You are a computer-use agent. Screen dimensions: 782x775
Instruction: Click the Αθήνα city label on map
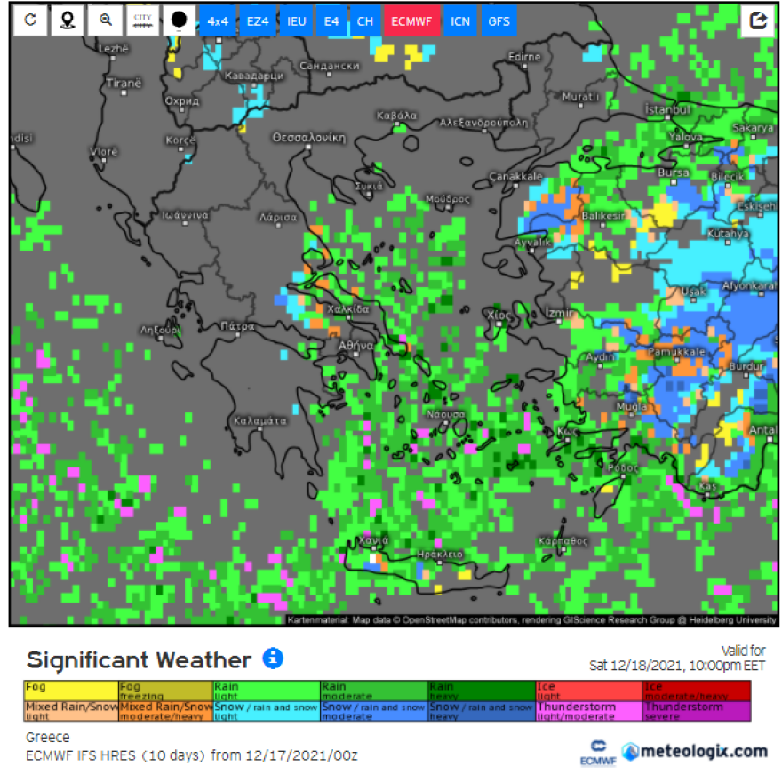(x=355, y=347)
